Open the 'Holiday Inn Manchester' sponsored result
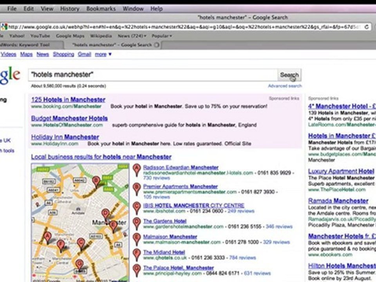This screenshot has height=282, width=376. coord(65,137)
